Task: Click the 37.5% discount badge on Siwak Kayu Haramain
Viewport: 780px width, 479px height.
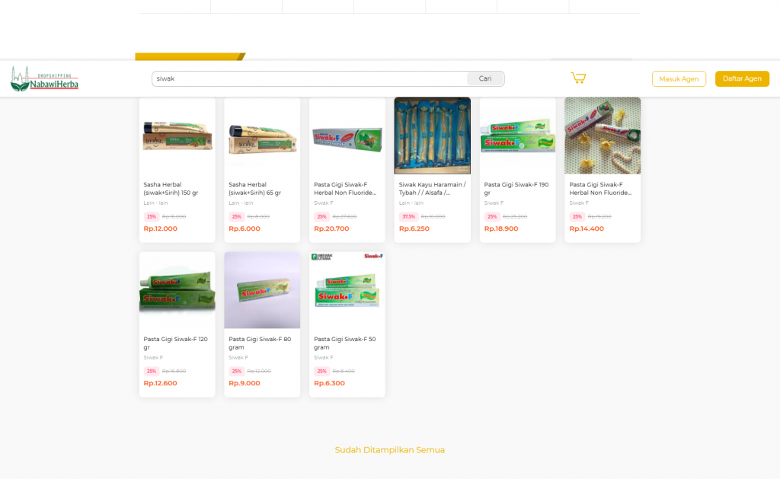Action: point(408,216)
